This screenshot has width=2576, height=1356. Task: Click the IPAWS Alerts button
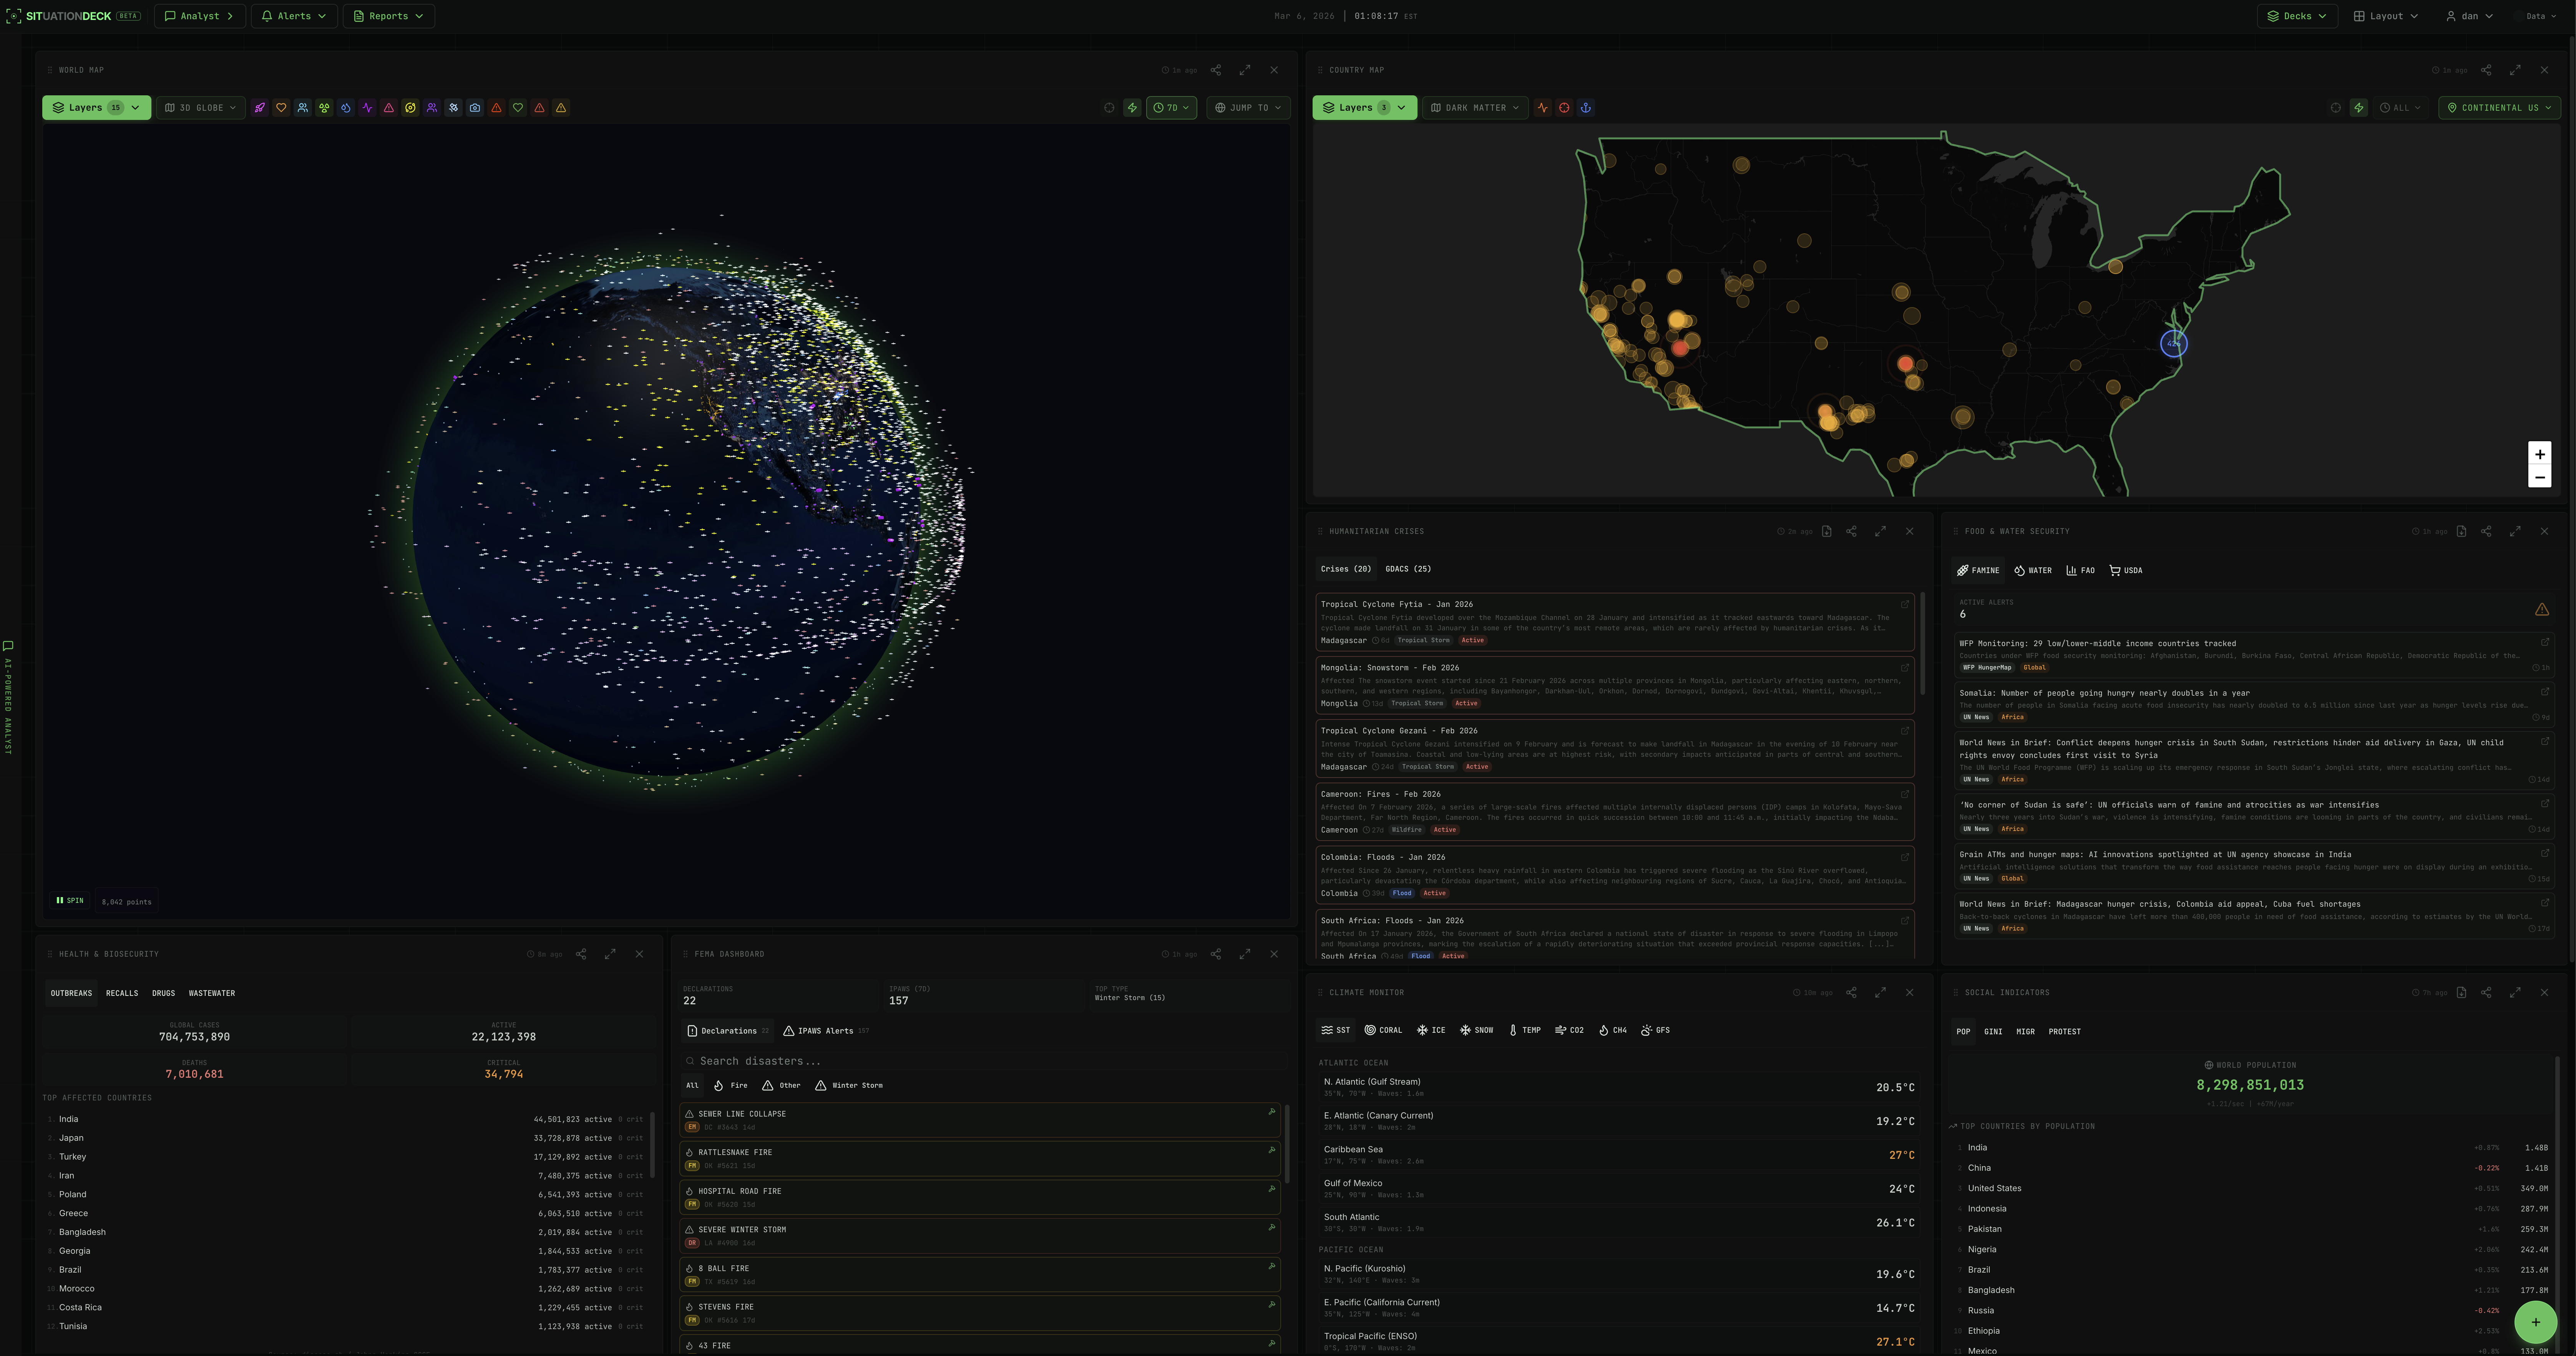click(825, 1031)
